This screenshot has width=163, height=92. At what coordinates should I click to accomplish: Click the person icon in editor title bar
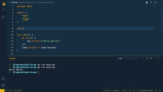(x=147, y=2)
